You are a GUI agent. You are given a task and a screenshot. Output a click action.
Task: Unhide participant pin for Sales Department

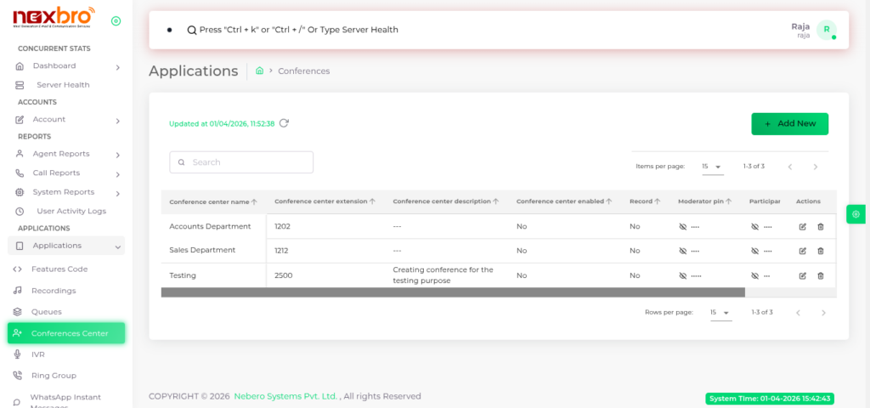755,251
